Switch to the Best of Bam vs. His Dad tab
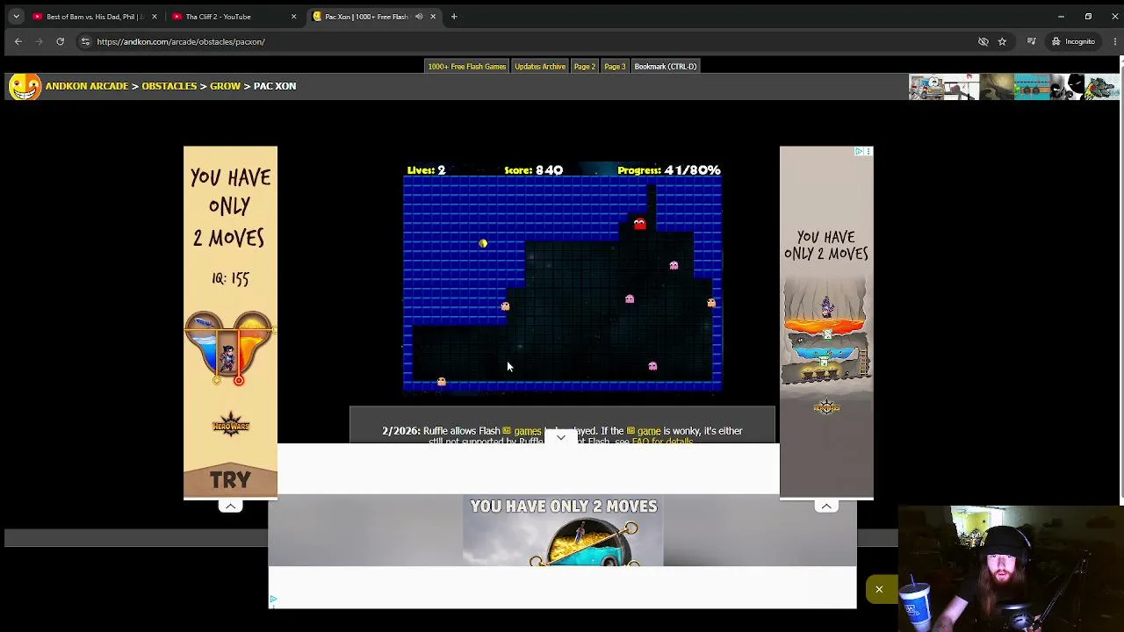The image size is (1124, 632). (95, 17)
